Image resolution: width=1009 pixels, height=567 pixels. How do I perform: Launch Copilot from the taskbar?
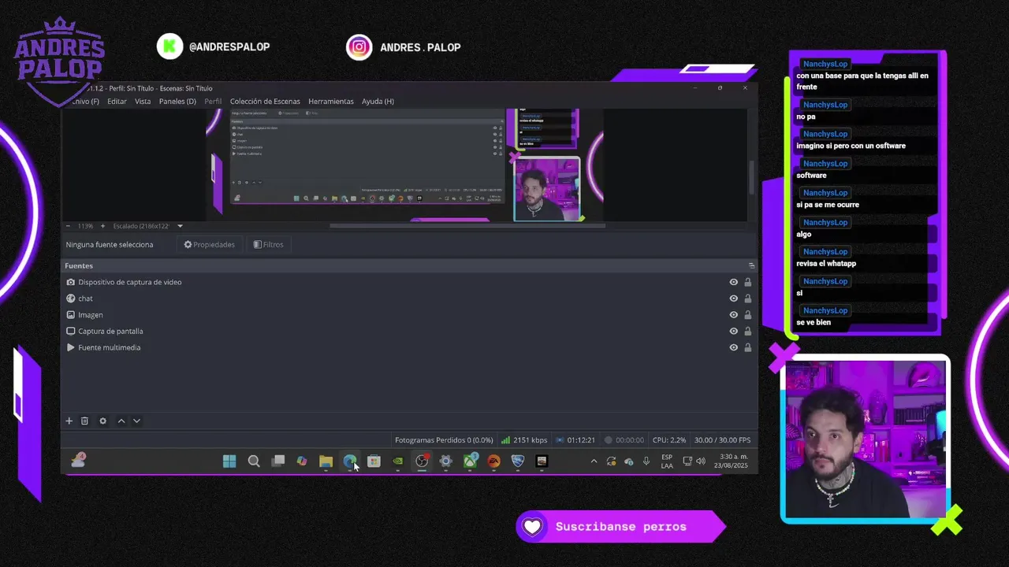pyautogui.click(x=302, y=461)
